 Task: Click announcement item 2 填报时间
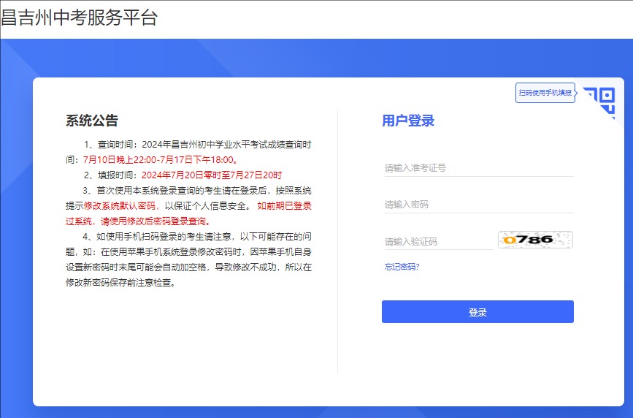[113, 175]
